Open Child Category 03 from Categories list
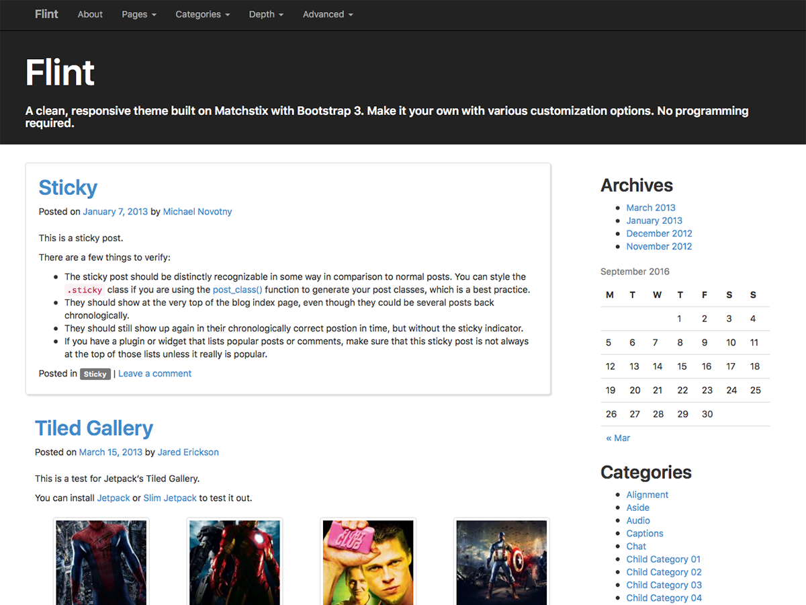806x605 pixels. click(664, 585)
